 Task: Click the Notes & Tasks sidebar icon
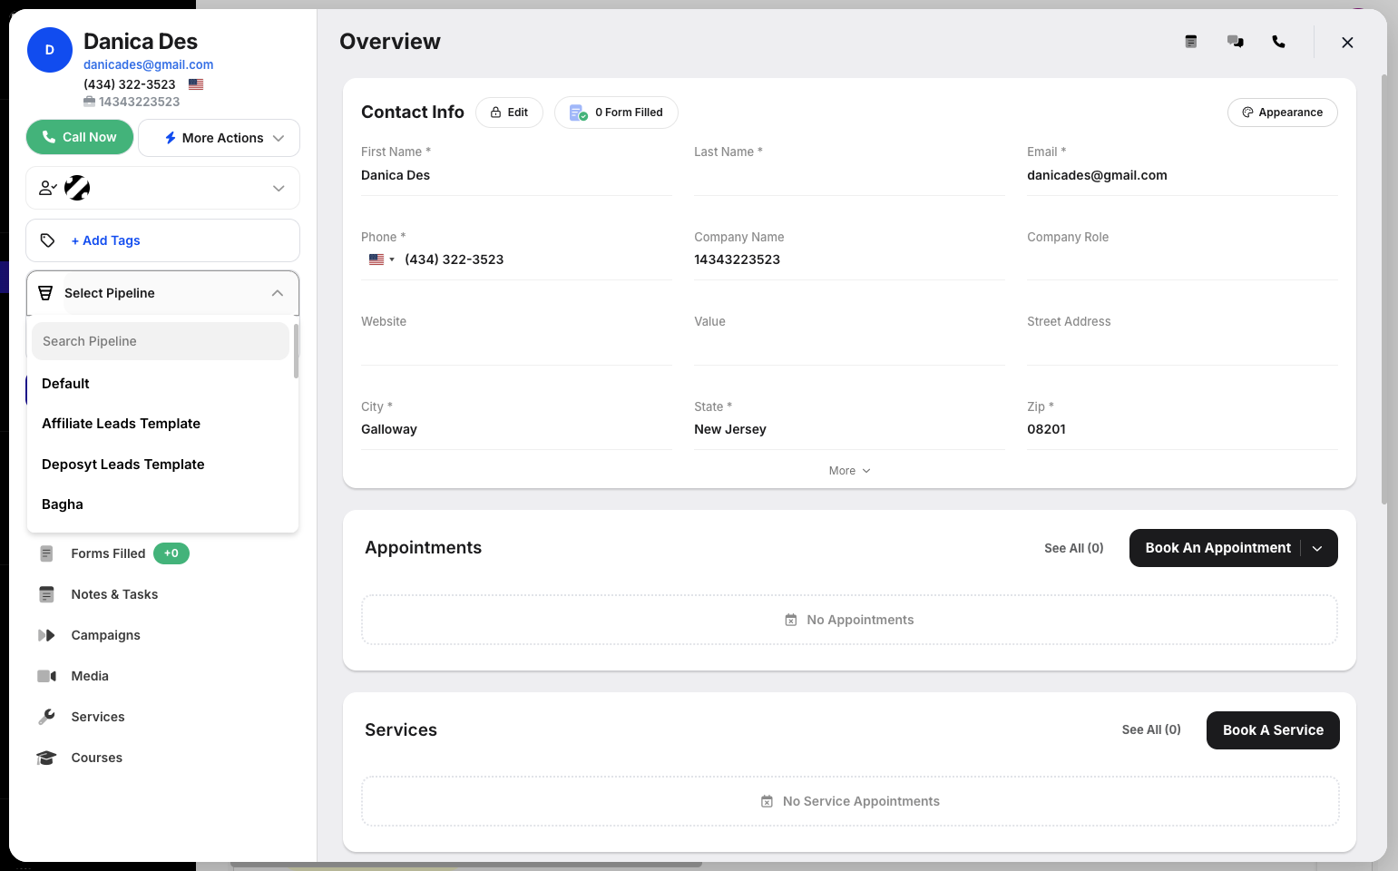(x=46, y=594)
